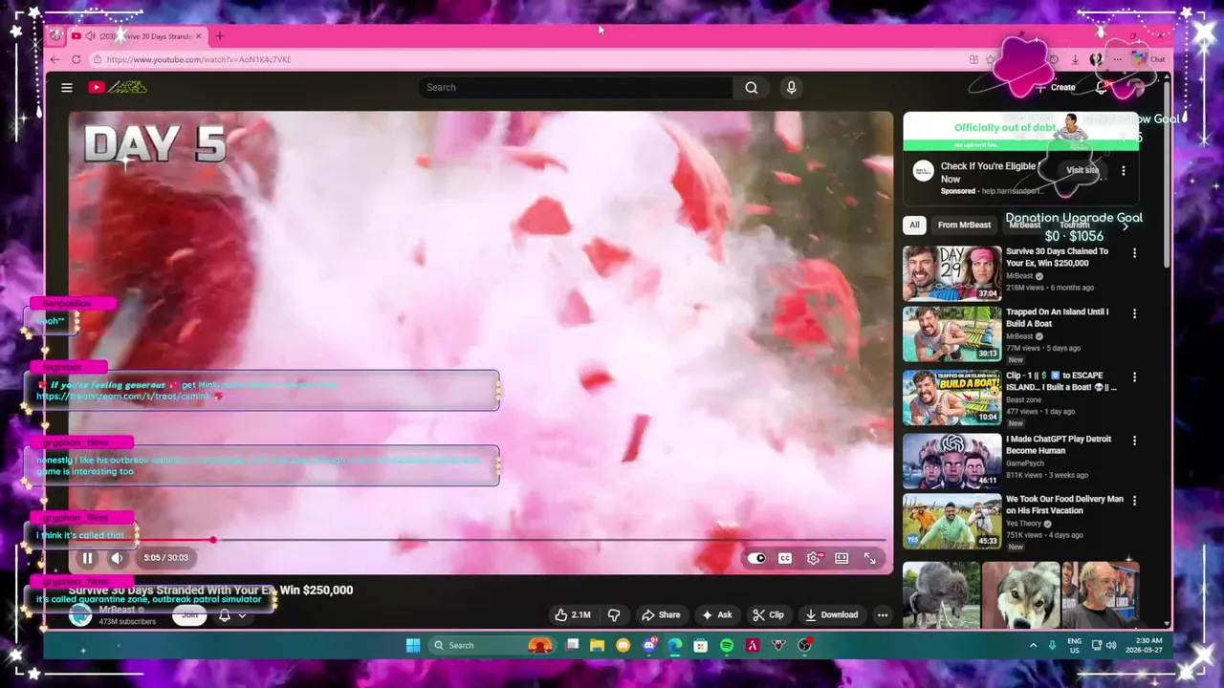
Task: Share the video
Action: tap(661, 614)
